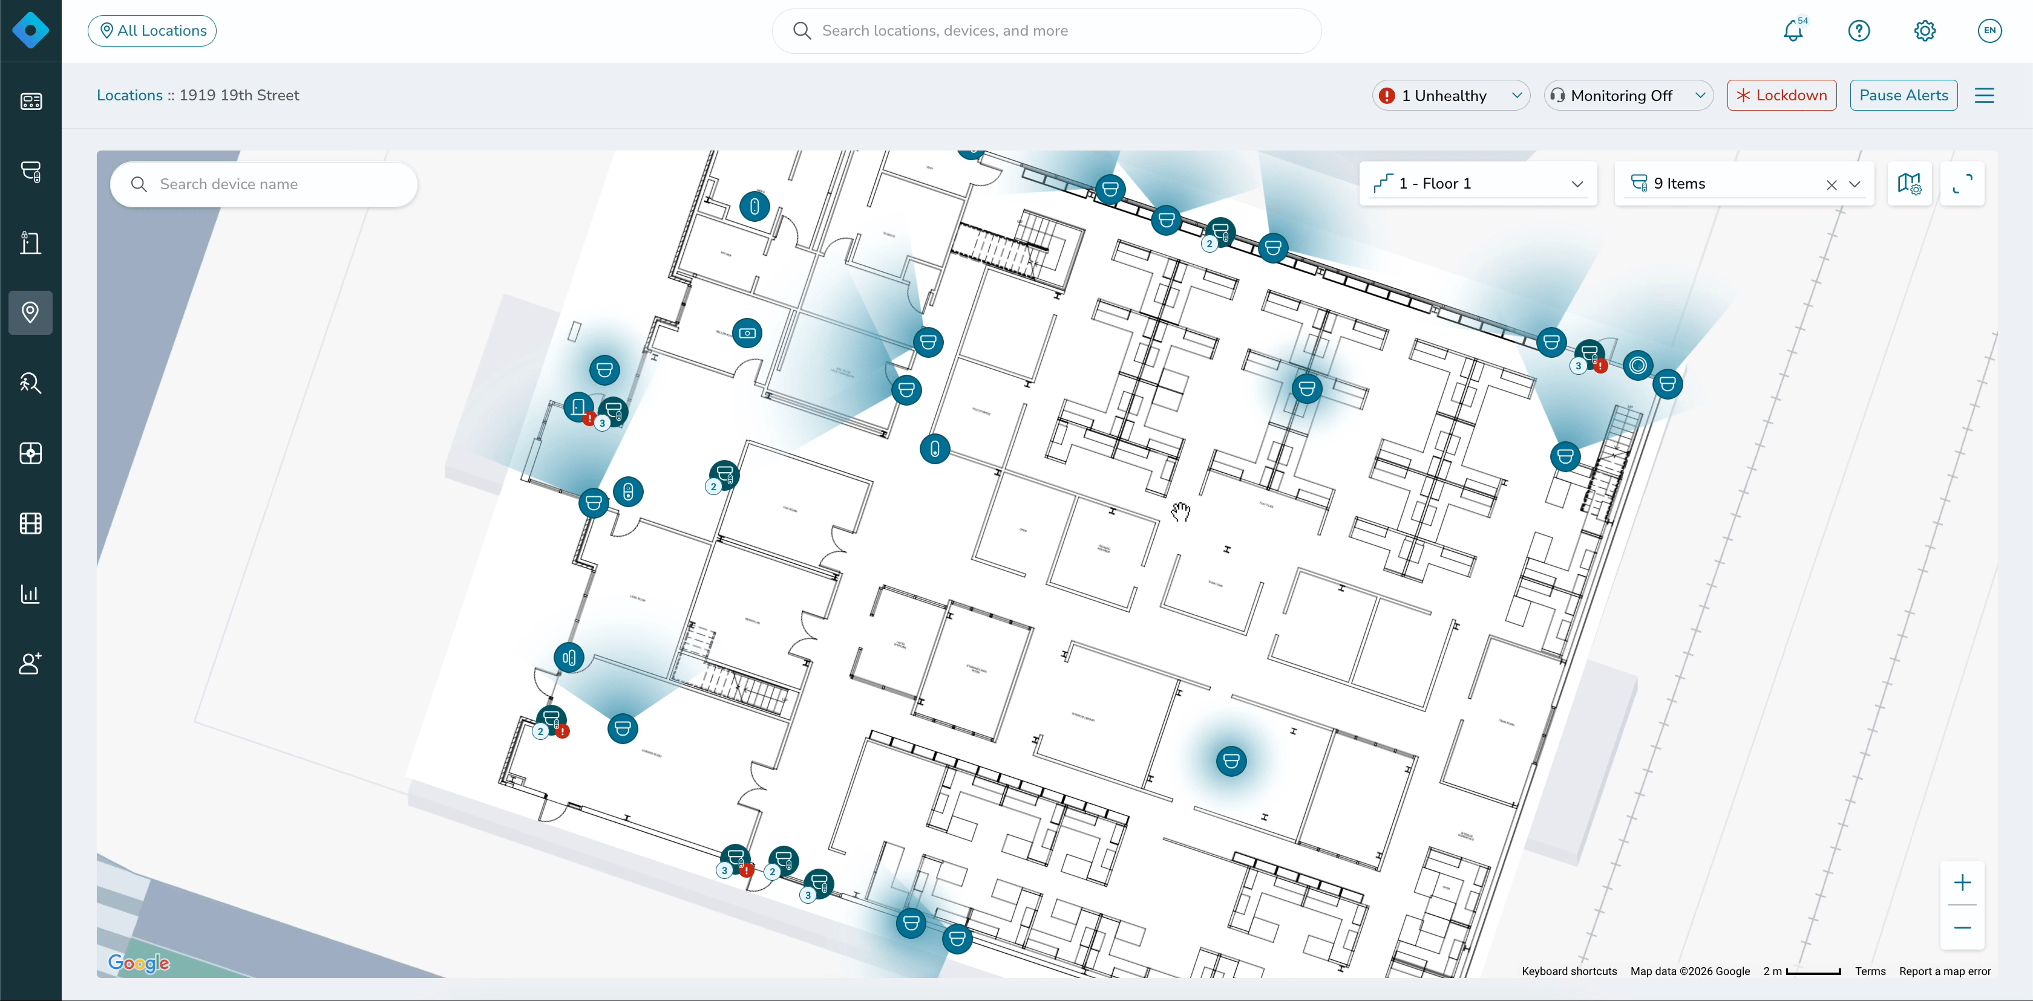Viewport: 2033px width, 1001px height.
Task: Click the lock marker right of left-entrance camera
Action: point(628,492)
